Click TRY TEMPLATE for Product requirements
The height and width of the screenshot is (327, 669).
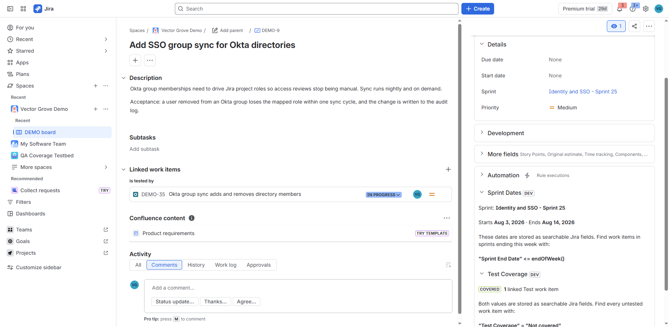click(432, 233)
